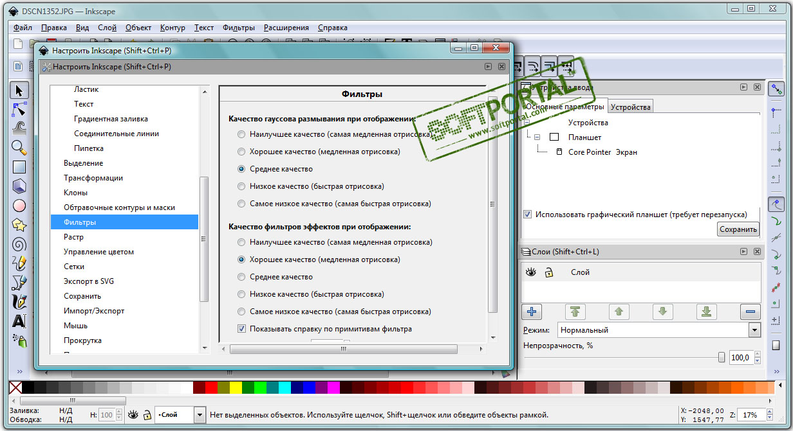The width and height of the screenshot is (793, 431).
Task: Choose low quality for Gaussian blur display
Action: pos(241,186)
